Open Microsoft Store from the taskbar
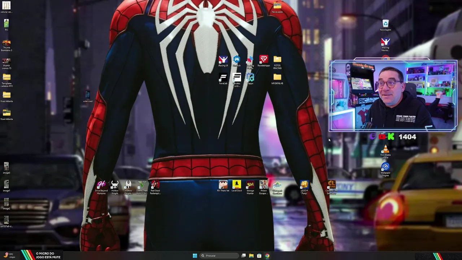Screen dimensions: 462x260 259,256
